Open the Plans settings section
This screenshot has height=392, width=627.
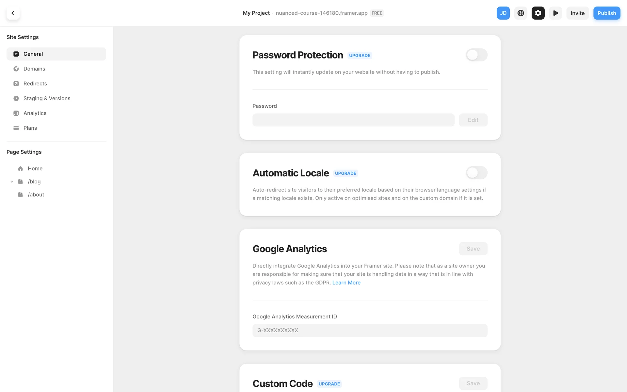[30, 128]
